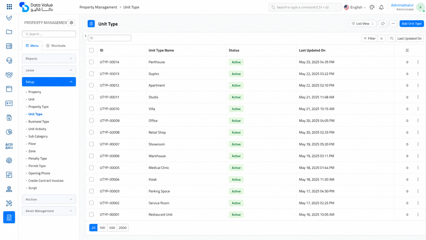Expand the Asset Management menu section
Image resolution: width=426 pixels, height=240 pixels.
click(x=49, y=211)
